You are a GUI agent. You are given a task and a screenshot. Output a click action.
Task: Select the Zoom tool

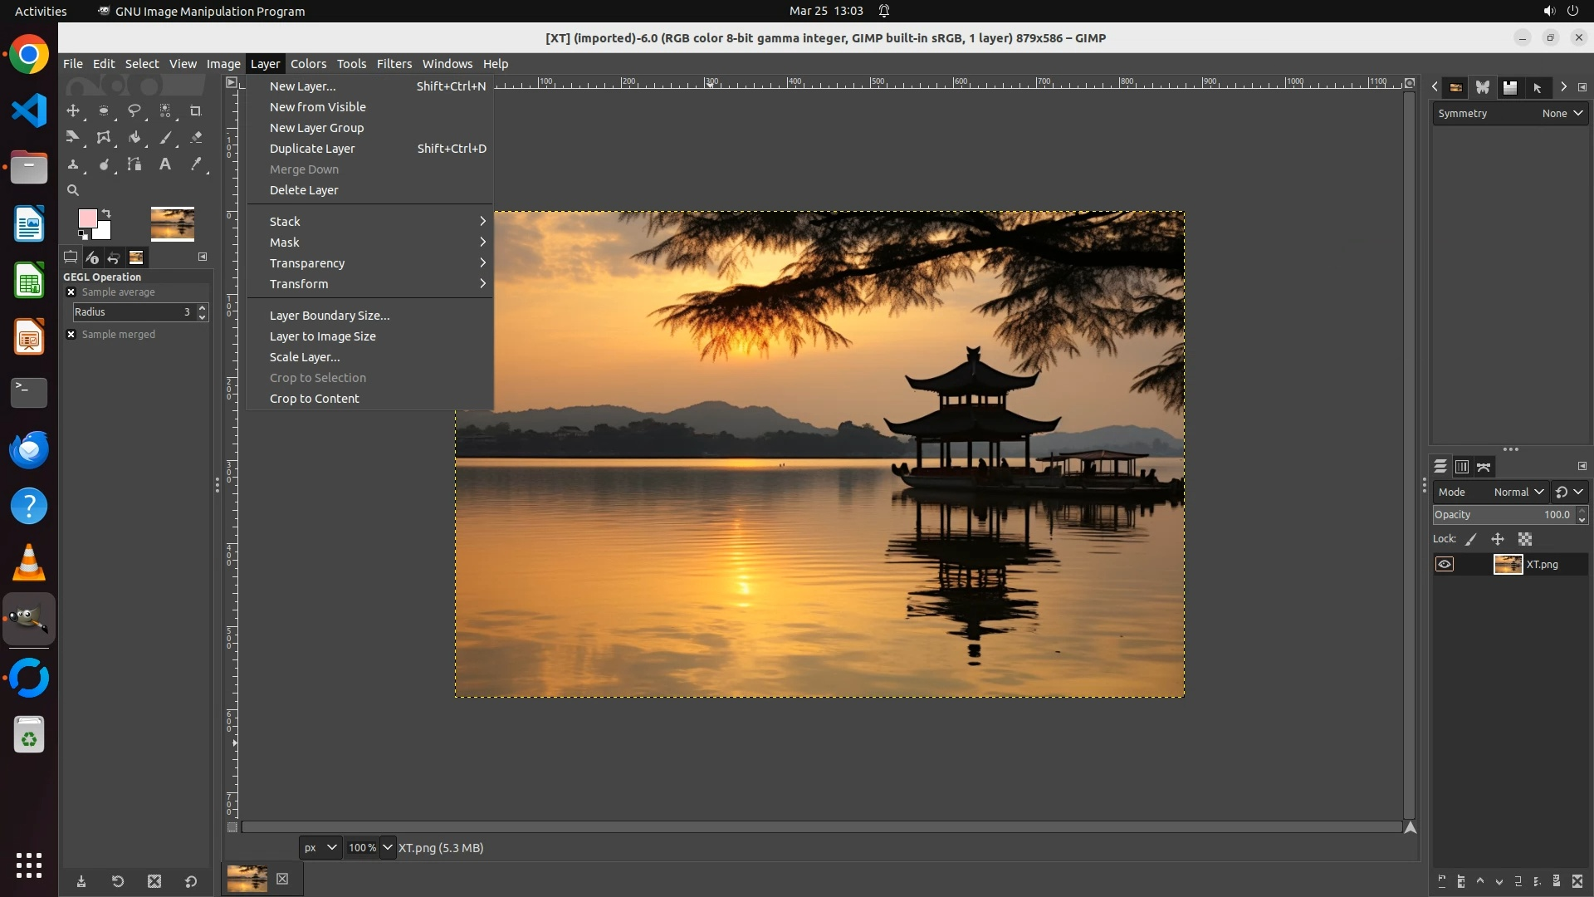[x=73, y=191]
